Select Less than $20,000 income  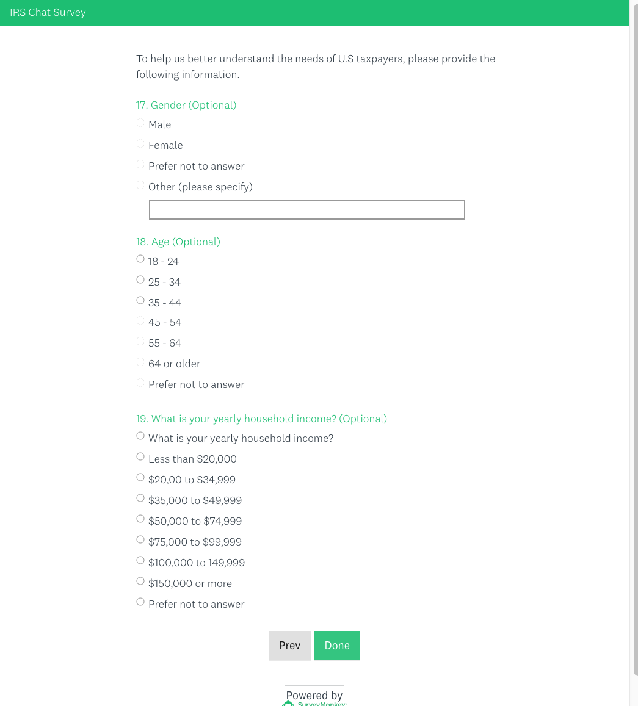pyautogui.click(x=140, y=457)
